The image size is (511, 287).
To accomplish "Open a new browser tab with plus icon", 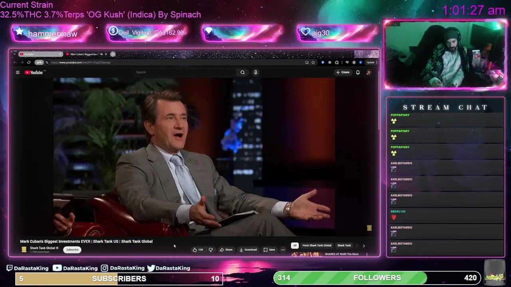I will 113,54.
